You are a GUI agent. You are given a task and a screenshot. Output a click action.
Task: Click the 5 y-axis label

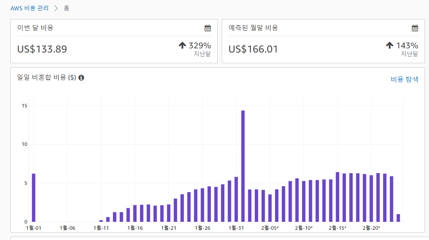point(26,183)
